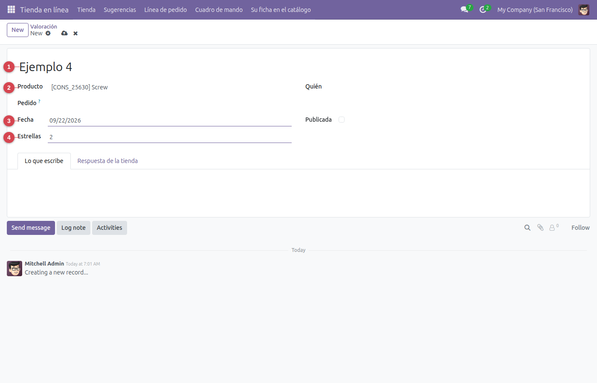
Task: Click the empty Quién field
Action: pyautogui.click(x=458, y=87)
